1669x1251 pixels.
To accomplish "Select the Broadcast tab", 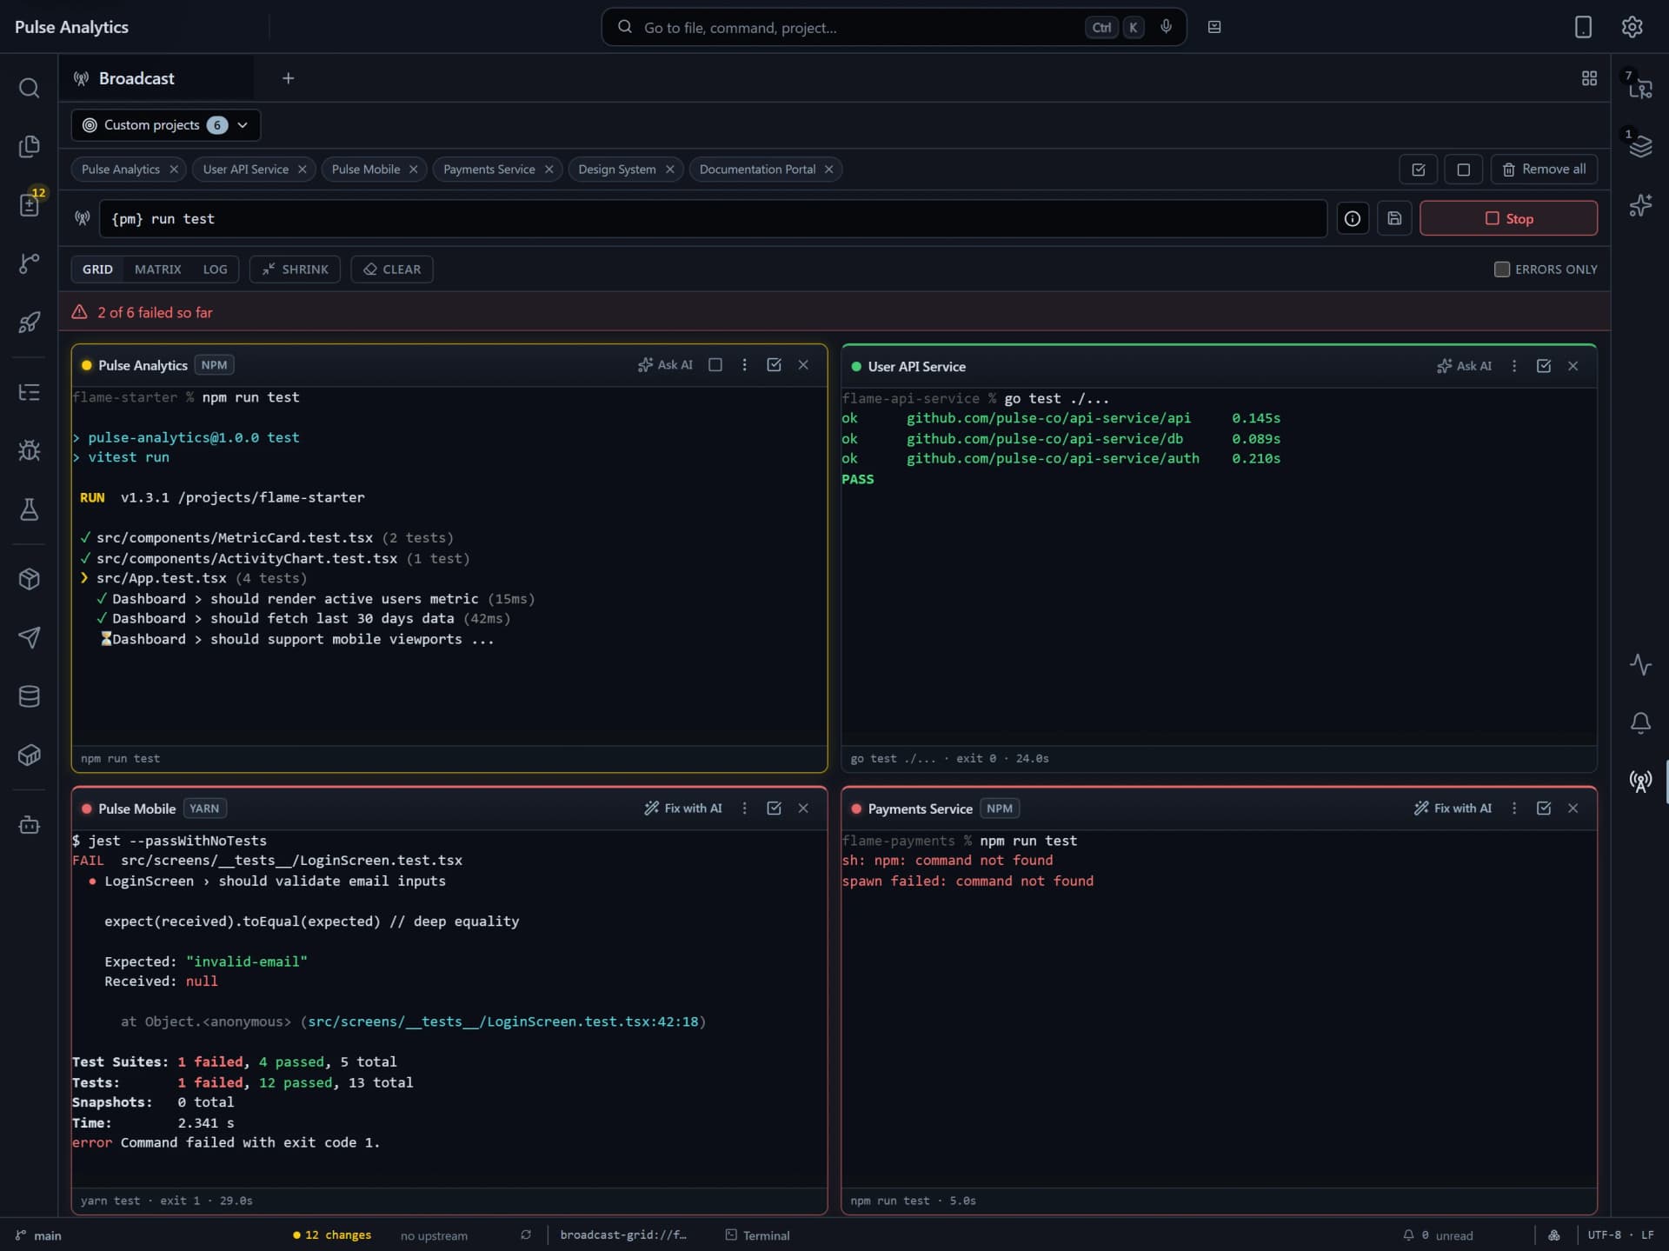I will 156,78.
